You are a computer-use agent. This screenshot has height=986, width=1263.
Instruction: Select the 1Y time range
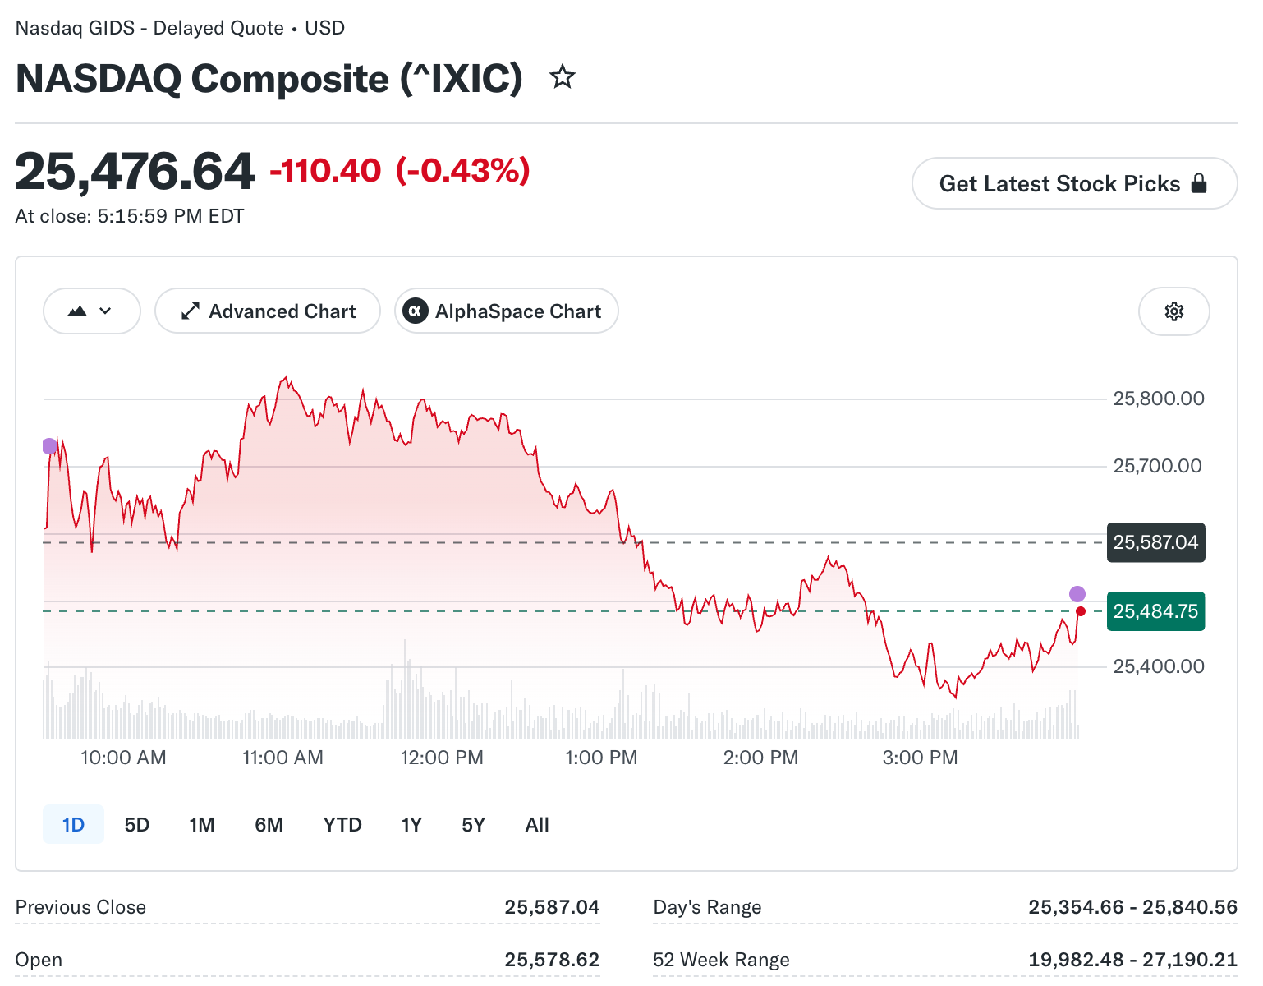point(411,824)
